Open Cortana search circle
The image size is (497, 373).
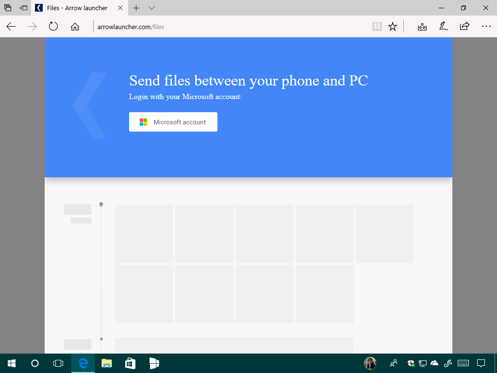(x=35, y=363)
